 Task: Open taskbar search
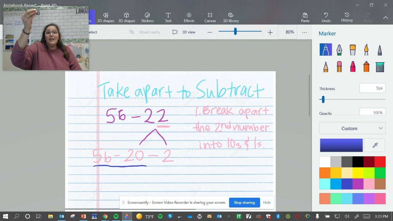tap(17, 216)
